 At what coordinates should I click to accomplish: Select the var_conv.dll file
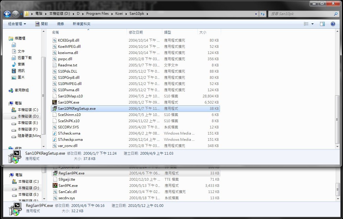[68, 146]
